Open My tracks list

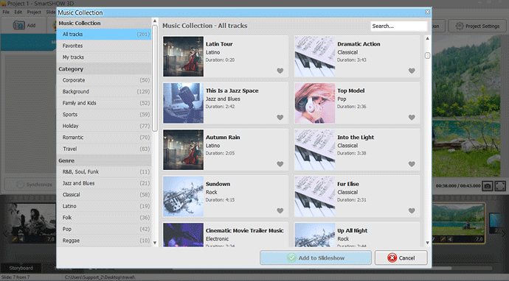tap(104, 57)
